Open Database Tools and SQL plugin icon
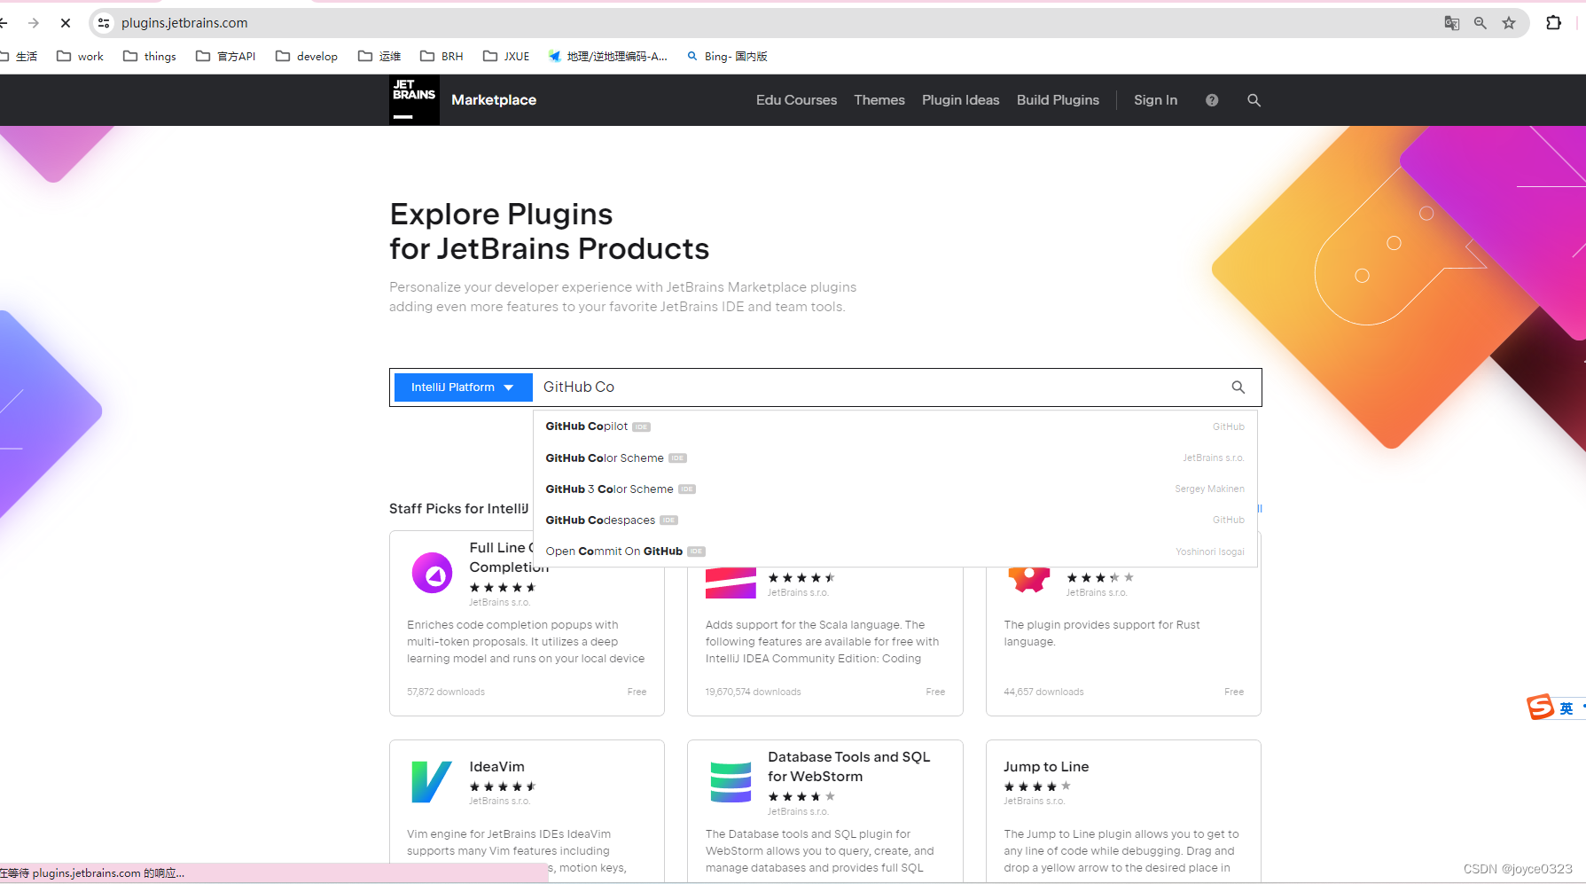Screen dimensions: 1586x884 coord(730,782)
